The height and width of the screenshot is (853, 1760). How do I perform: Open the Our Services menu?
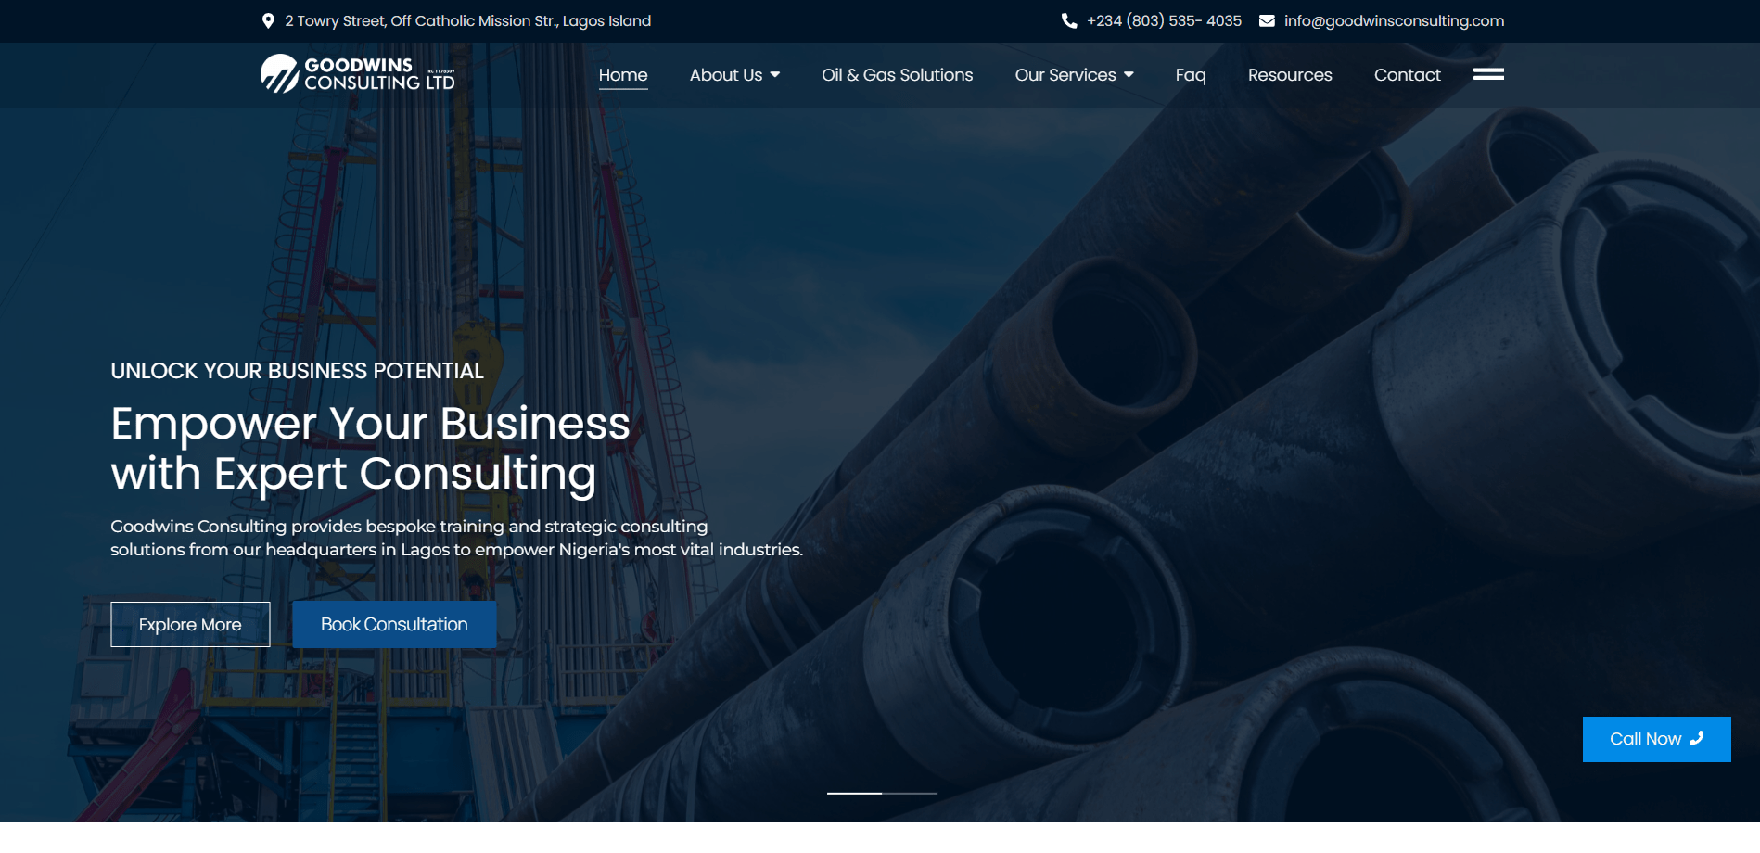(x=1065, y=75)
